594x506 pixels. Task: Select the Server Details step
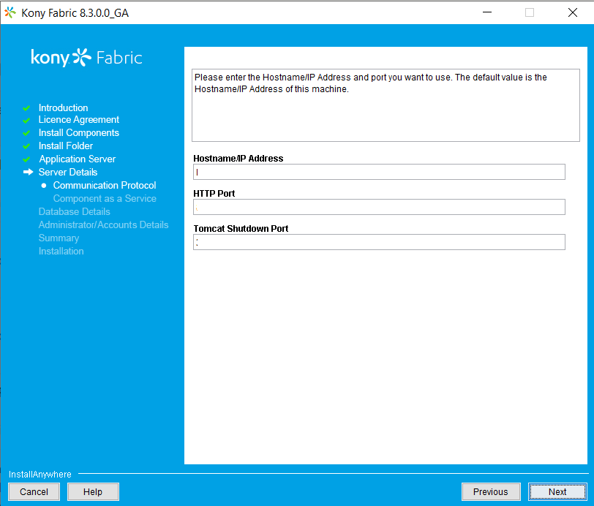click(x=68, y=172)
